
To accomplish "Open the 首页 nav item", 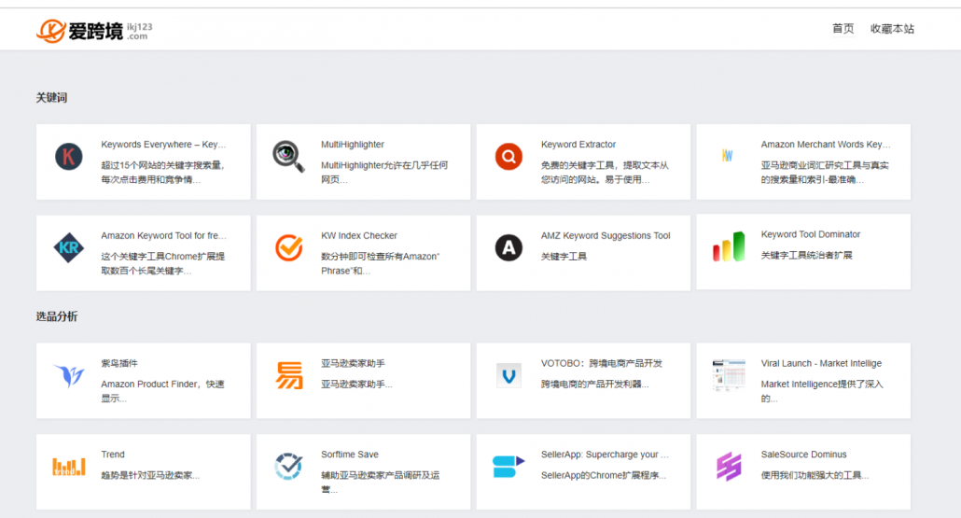I will 843,29.
